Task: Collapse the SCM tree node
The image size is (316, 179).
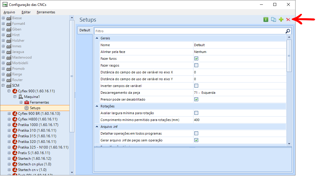Action: [x=3, y=86]
